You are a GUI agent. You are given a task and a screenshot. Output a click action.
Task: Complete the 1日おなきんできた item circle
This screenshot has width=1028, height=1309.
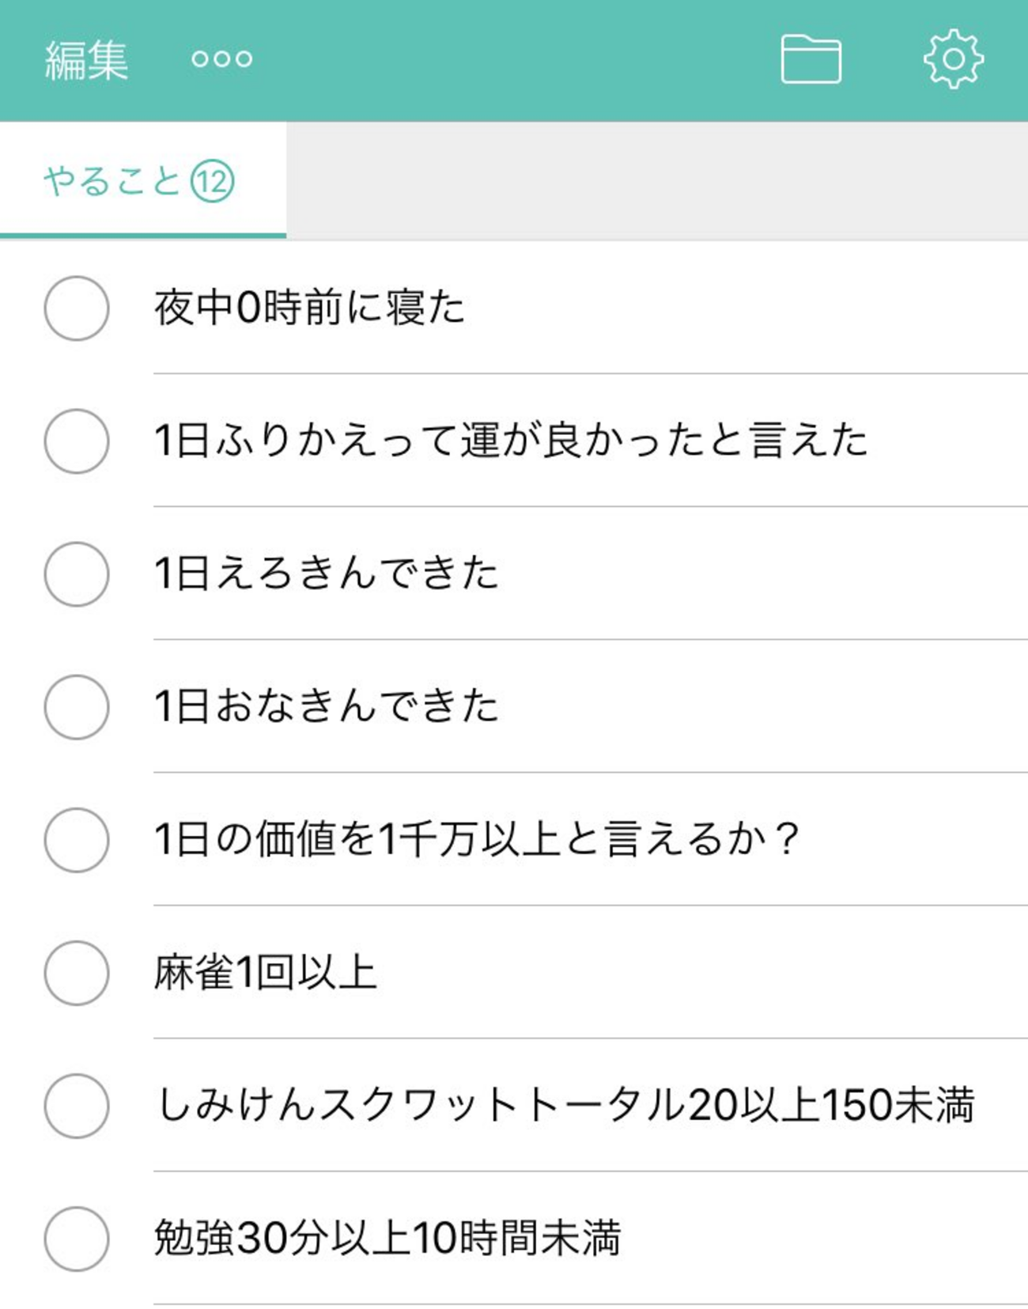point(77,707)
